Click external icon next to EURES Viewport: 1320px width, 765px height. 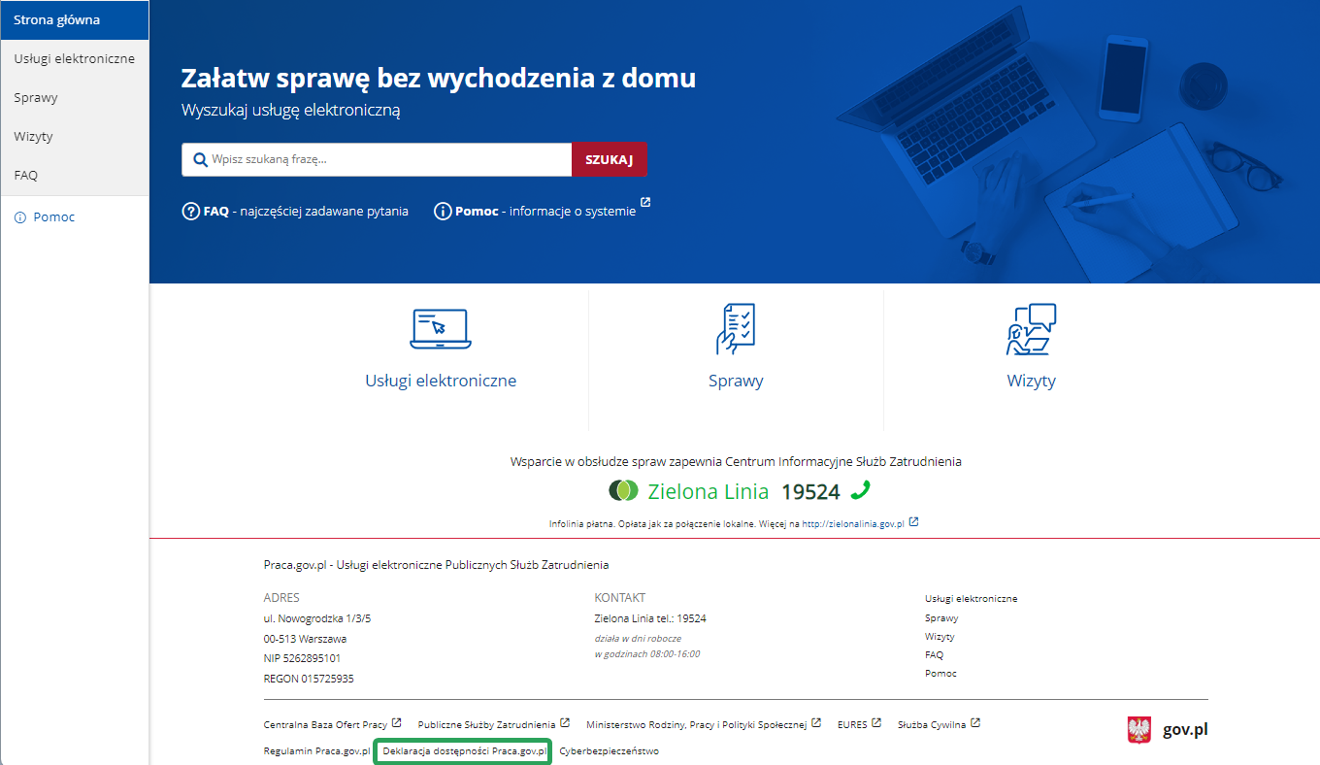[x=876, y=723]
